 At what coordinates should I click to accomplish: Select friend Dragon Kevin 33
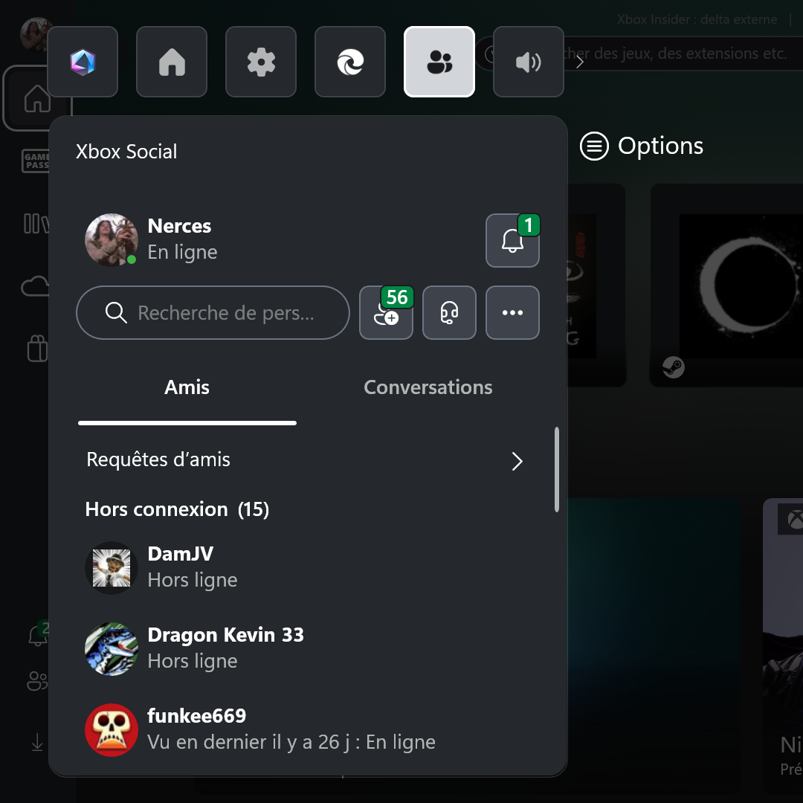(x=225, y=647)
